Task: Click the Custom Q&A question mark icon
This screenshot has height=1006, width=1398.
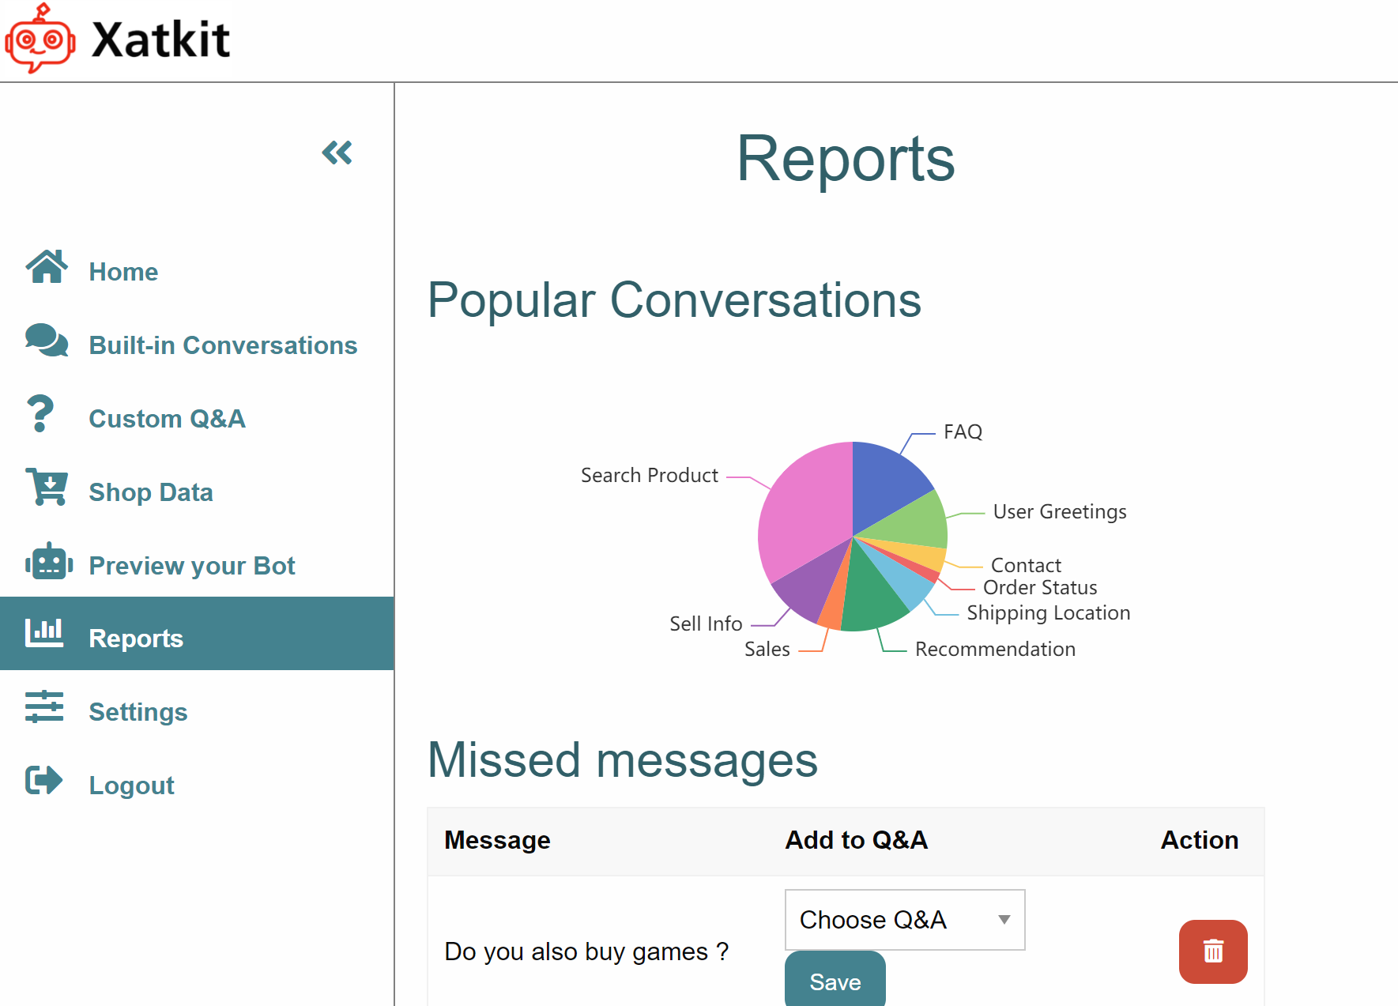Action: pyautogui.click(x=40, y=413)
